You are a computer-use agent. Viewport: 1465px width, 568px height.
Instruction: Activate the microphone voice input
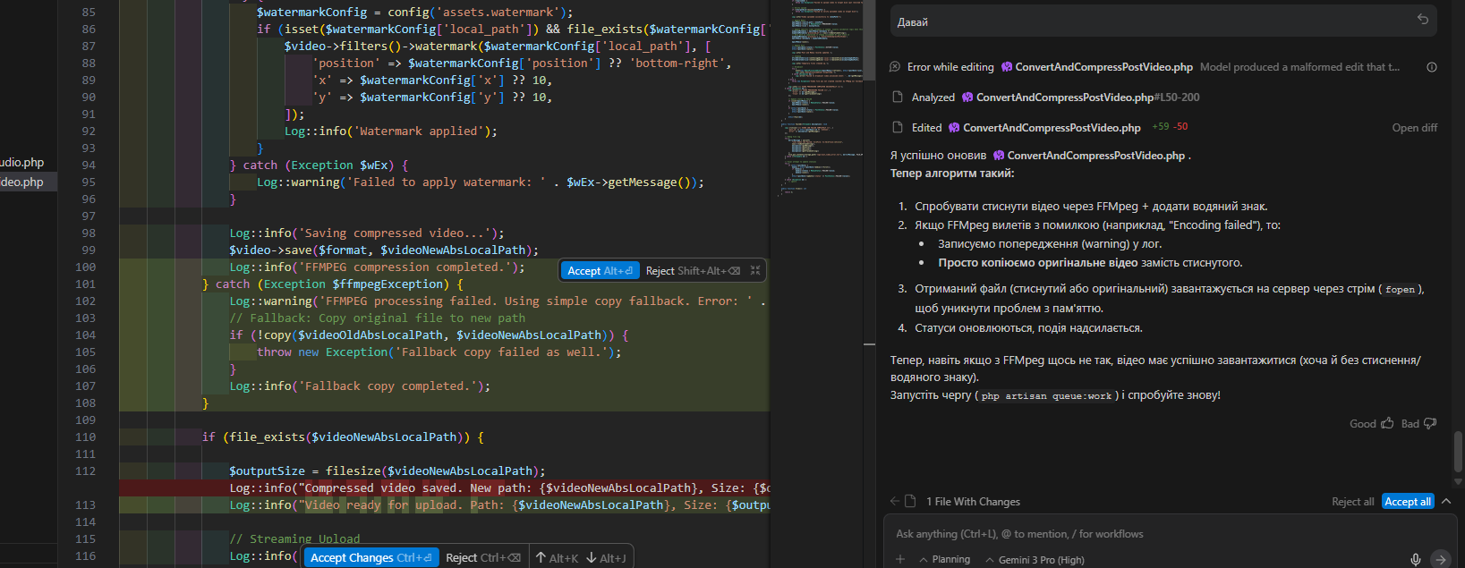coord(1415,559)
